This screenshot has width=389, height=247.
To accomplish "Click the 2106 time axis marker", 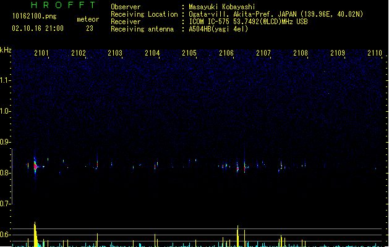I will tap(226, 53).
